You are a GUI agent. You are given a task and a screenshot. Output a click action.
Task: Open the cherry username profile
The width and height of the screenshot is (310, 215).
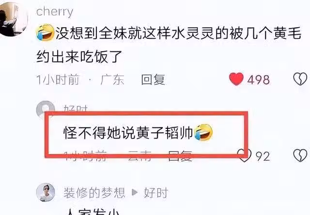tap(55, 12)
